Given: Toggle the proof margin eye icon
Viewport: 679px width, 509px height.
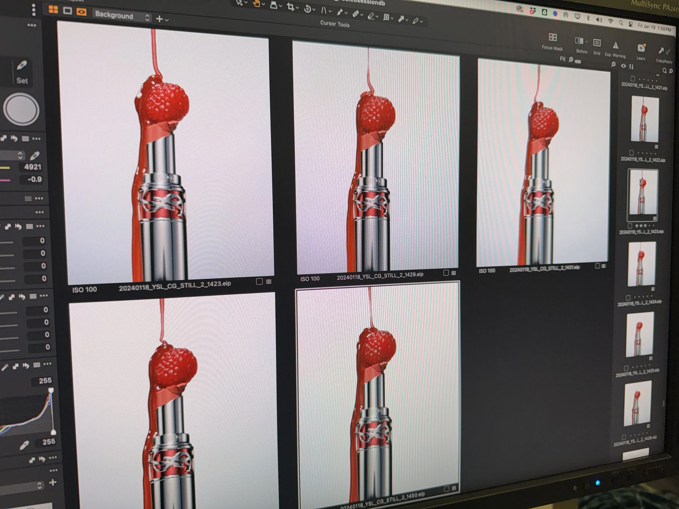Looking at the screenshot, I should (81, 12).
